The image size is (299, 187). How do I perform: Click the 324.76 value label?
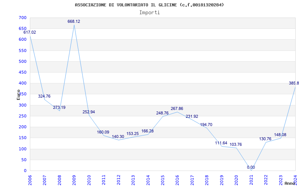coord(44,96)
